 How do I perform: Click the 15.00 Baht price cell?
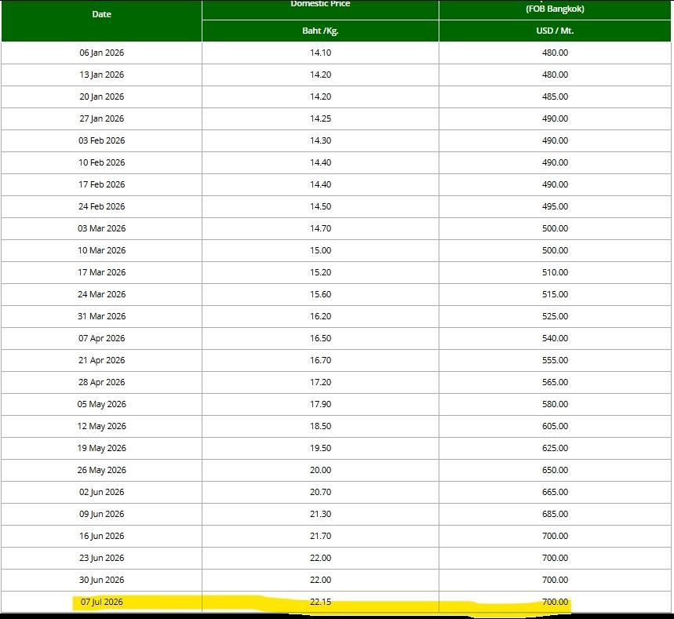pos(320,250)
